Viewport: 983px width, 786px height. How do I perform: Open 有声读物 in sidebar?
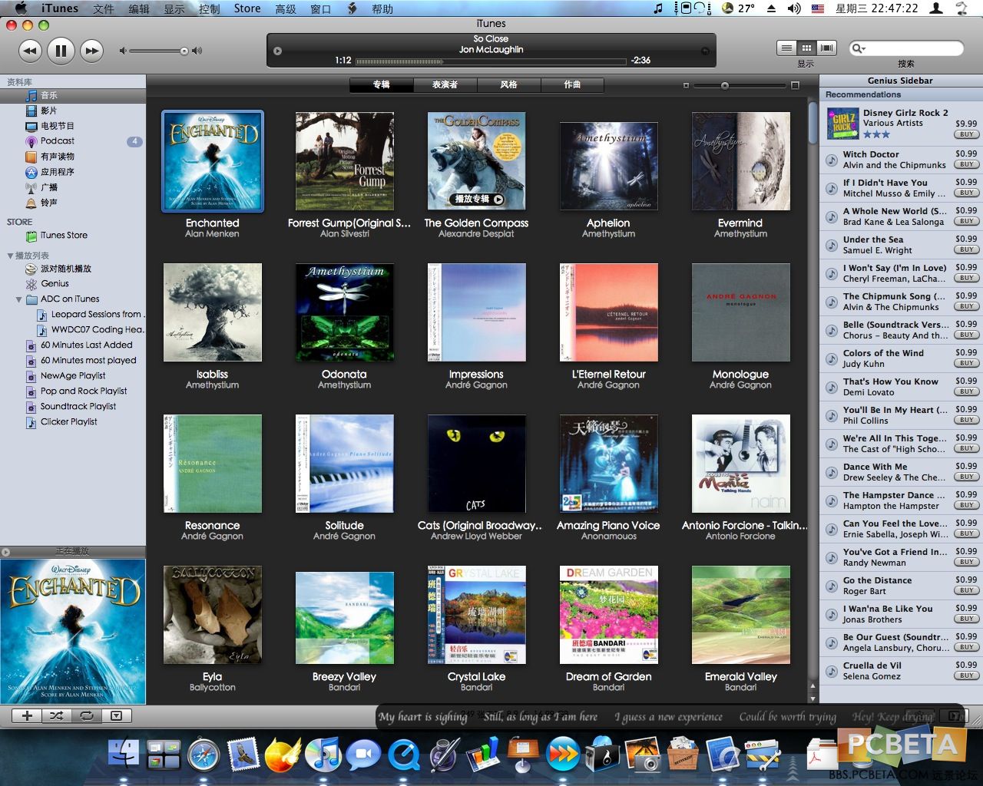click(73, 157)
